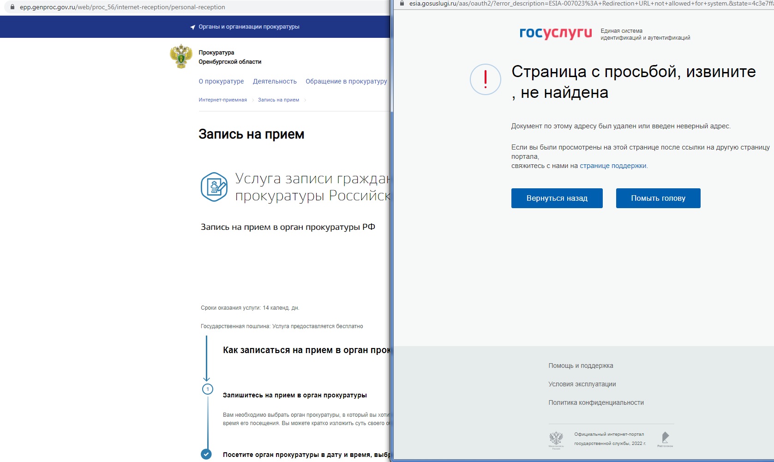774x462 pixels.
Task: Click the ministry emblem in footer
Action: pos(556,439)
